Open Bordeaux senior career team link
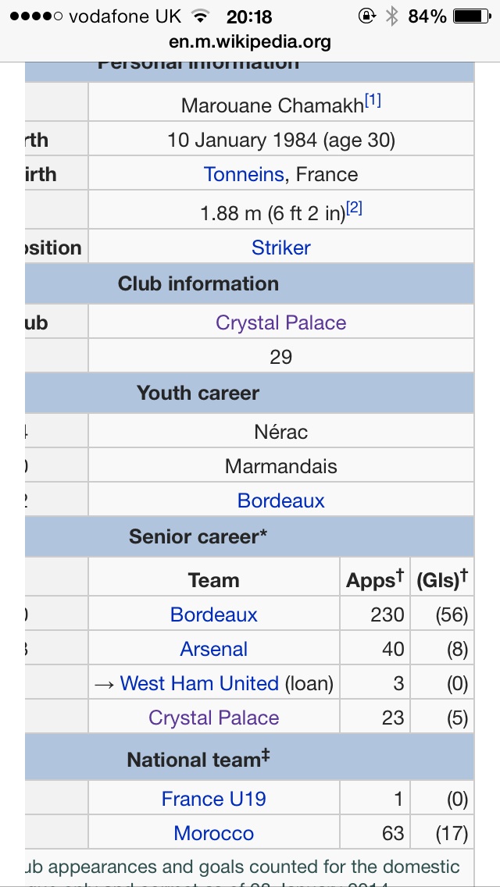This screenshot has width=500, height=887. pos(213,614)
